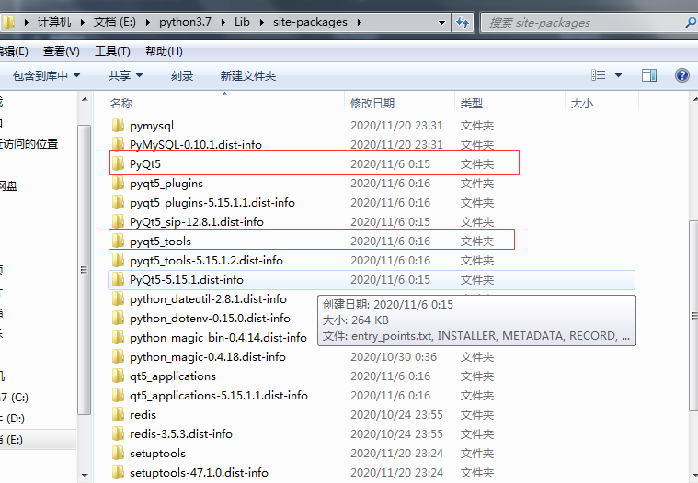Viewport: 698px width, 483px height.
Task: Select the python_dateutil-2.8.1.dist-info folder icon
Action: (x=118, y=298)
